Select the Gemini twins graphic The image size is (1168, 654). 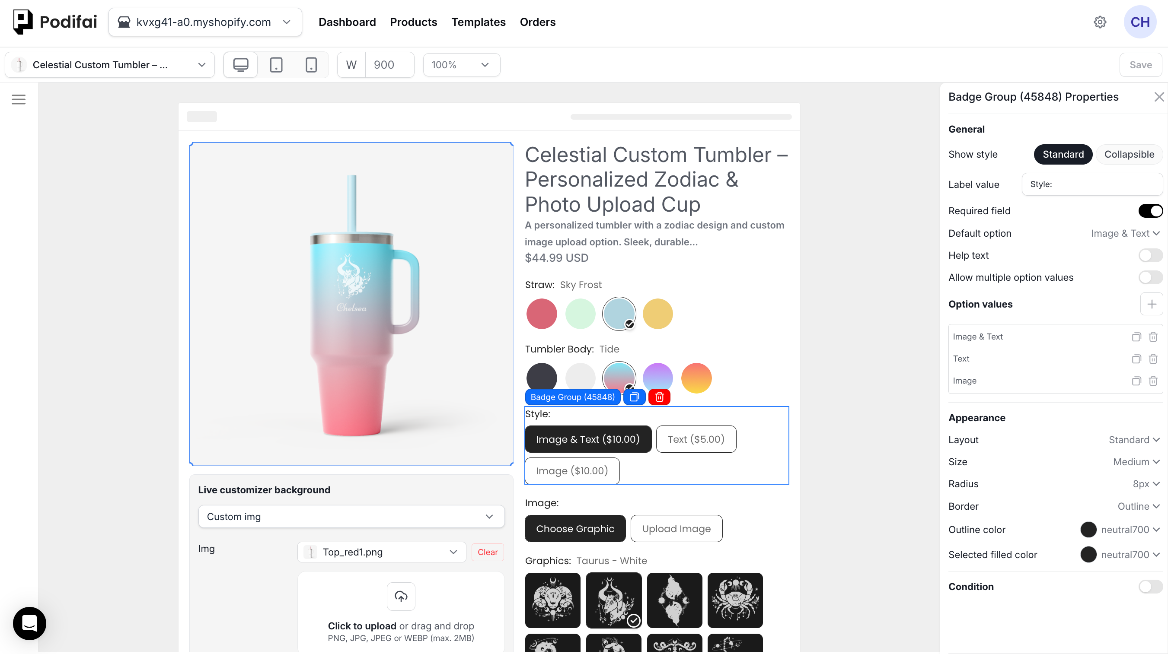(x=674, y=600)
